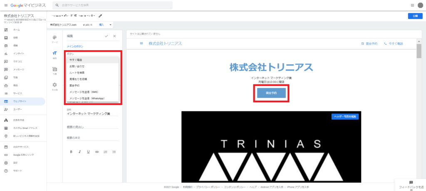Toggle italic formatting

tap(79, 152)
